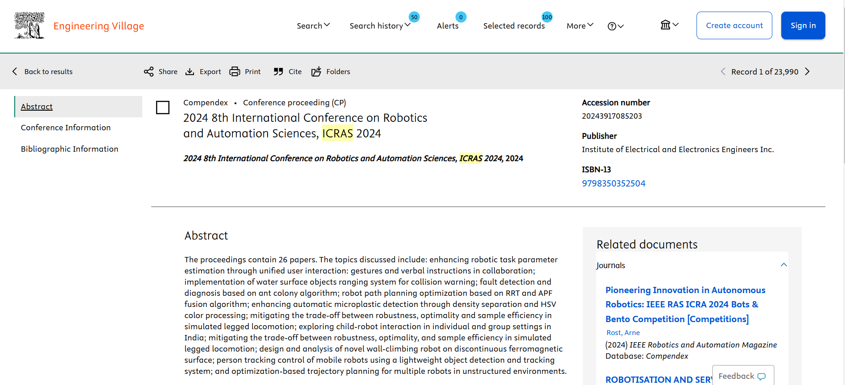Viewport: 845px width, 385px height.
Task: Switch to Bibliographic Information section
Action: (70, 149)
